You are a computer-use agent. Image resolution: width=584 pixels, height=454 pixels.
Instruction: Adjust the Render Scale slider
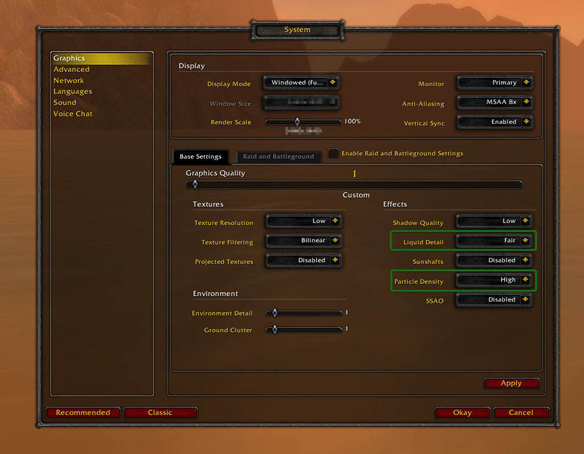pos(303,122)
